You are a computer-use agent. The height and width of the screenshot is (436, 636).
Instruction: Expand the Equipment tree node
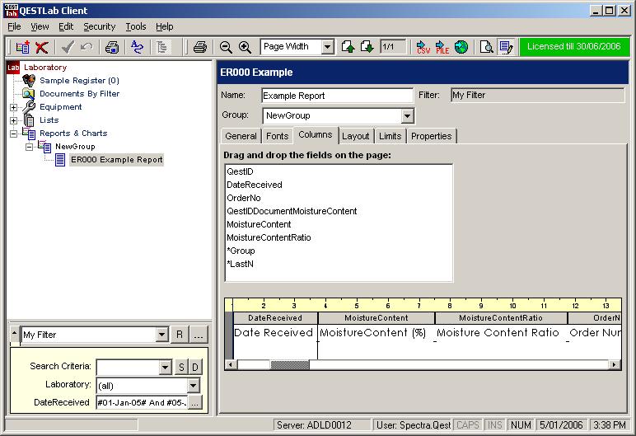(13, 107)
